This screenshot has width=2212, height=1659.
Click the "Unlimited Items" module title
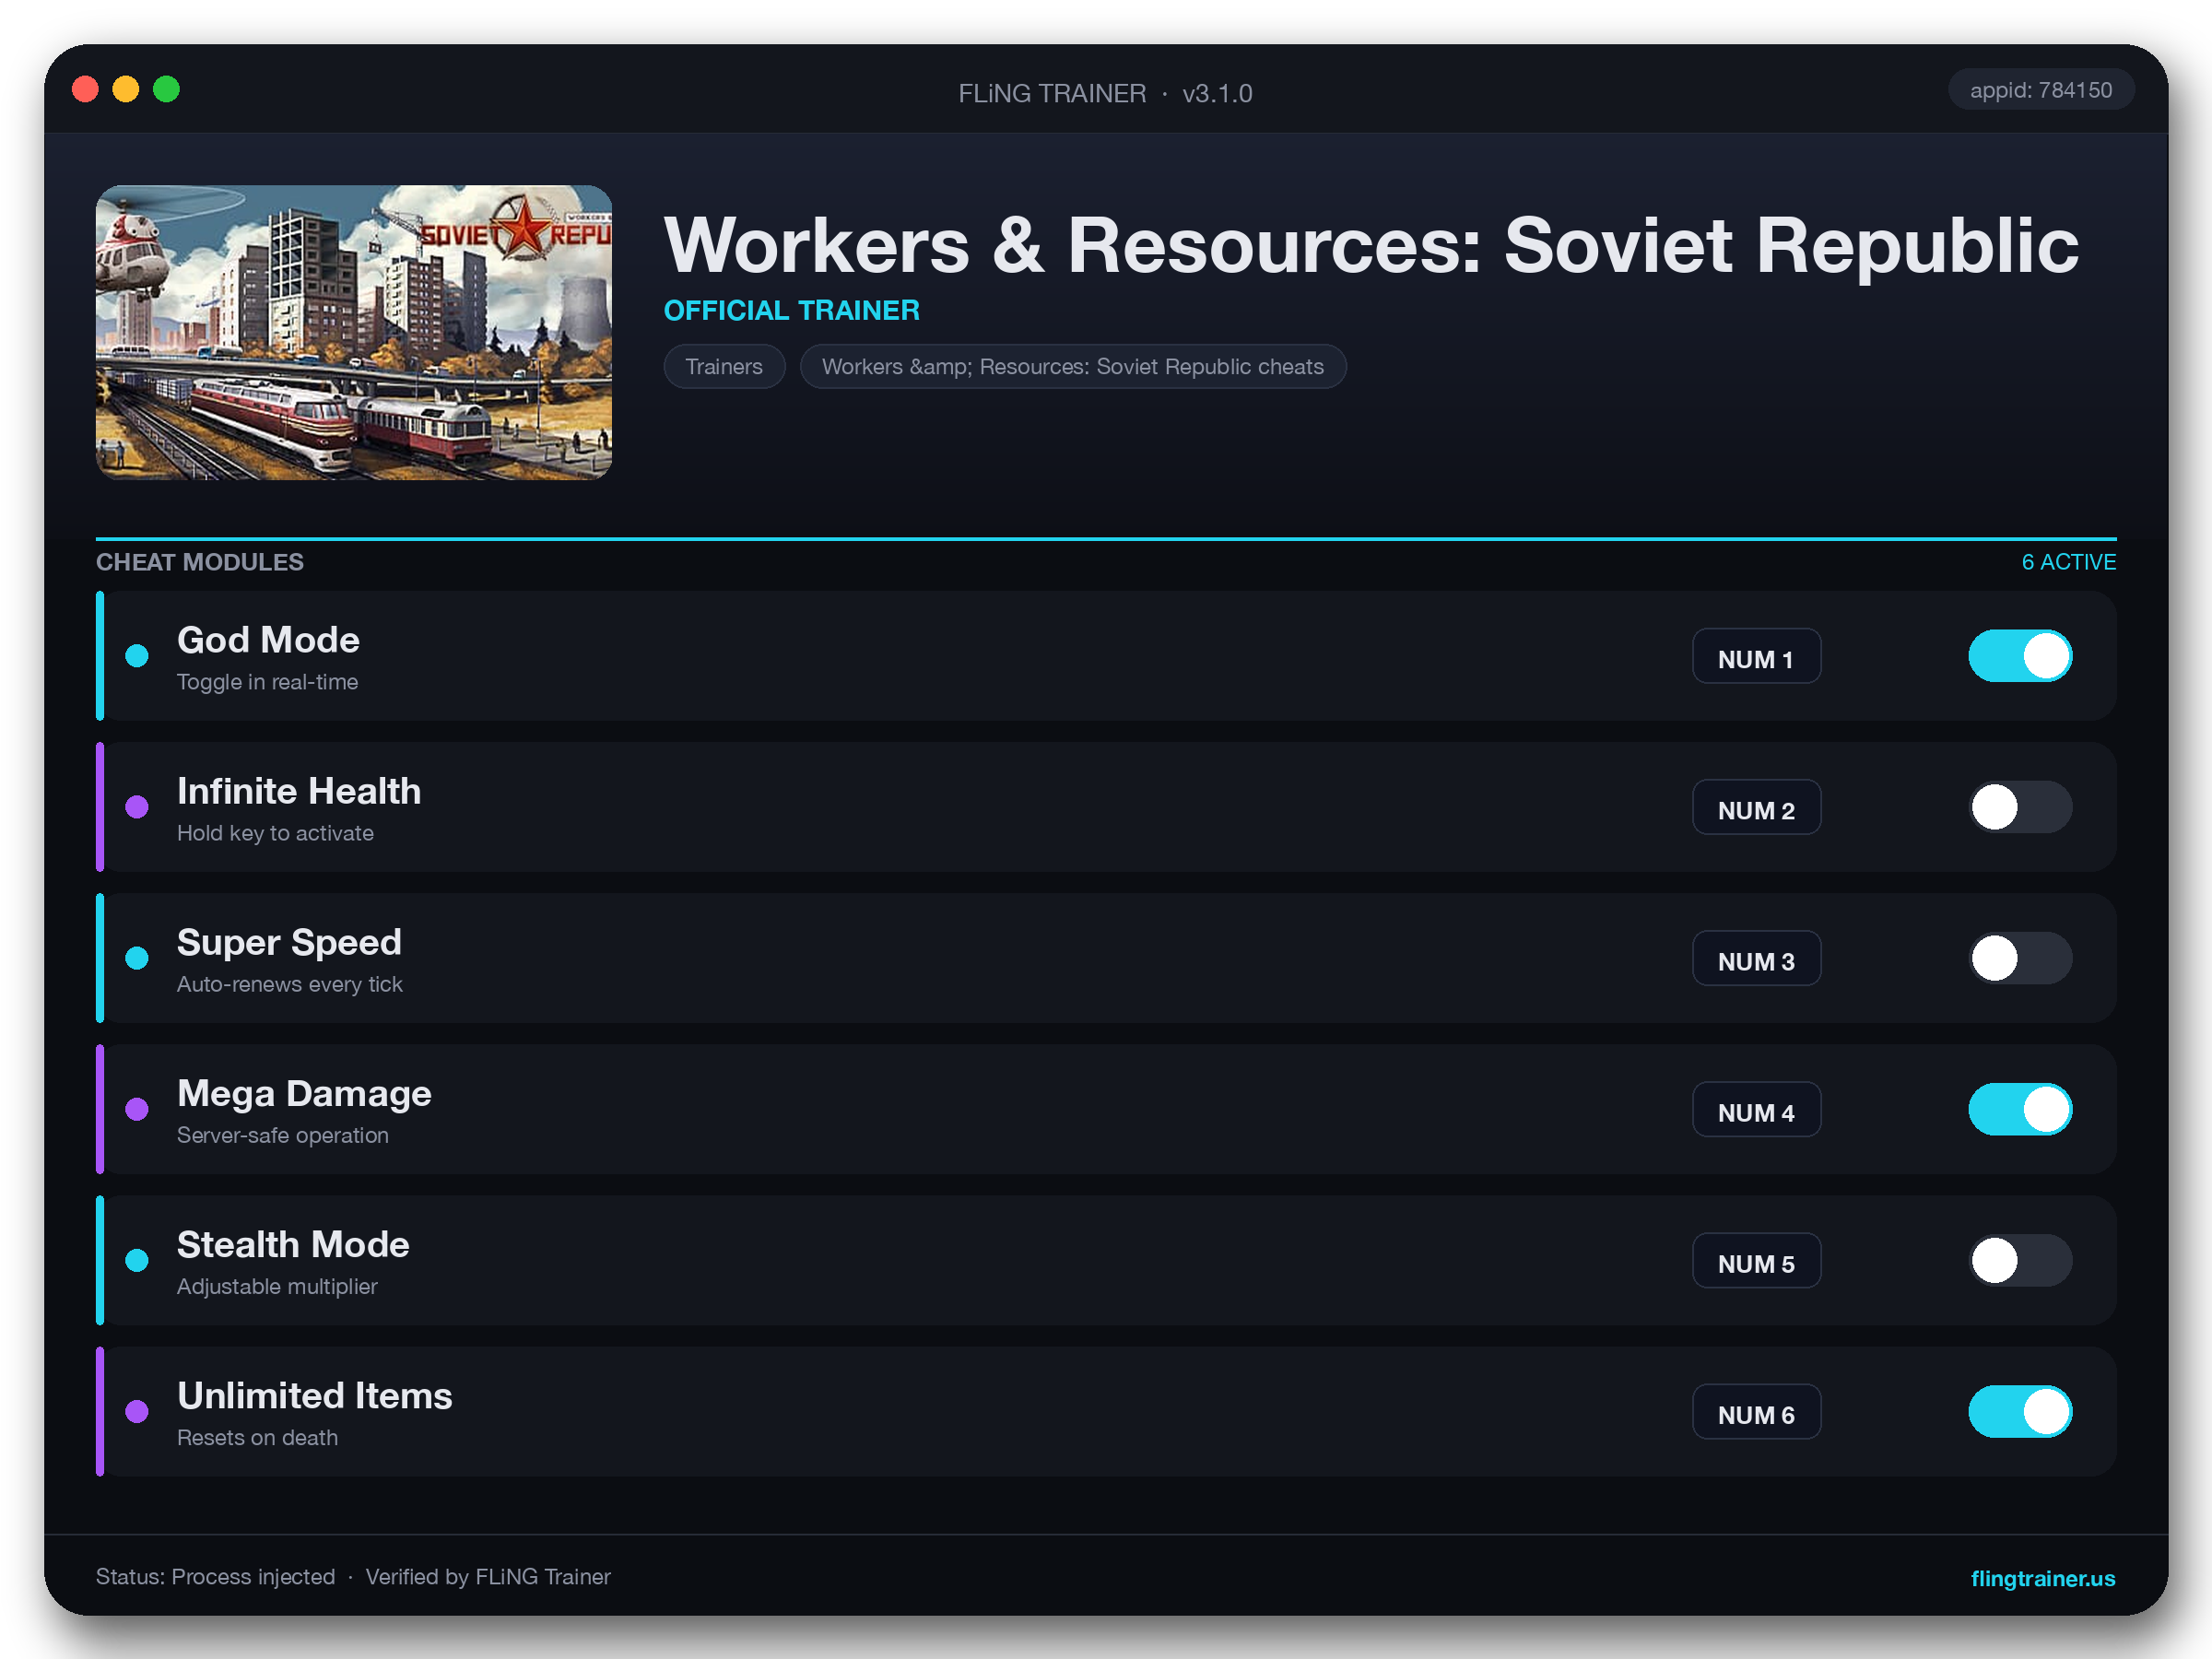pos(315,1395)
